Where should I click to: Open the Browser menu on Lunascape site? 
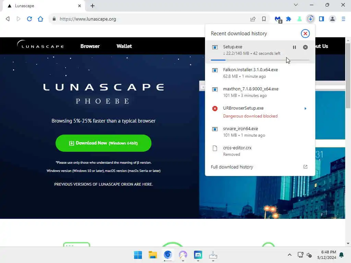click(x=90, y=46)
